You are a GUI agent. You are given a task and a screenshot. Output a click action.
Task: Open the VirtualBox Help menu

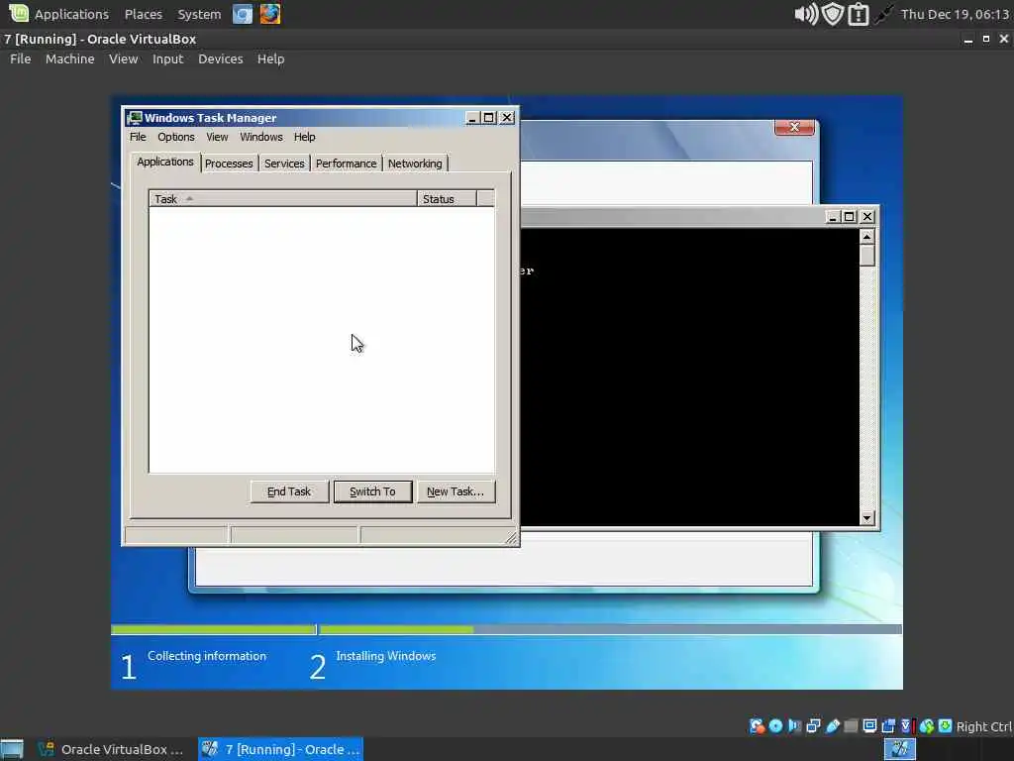tap(270, 58)
